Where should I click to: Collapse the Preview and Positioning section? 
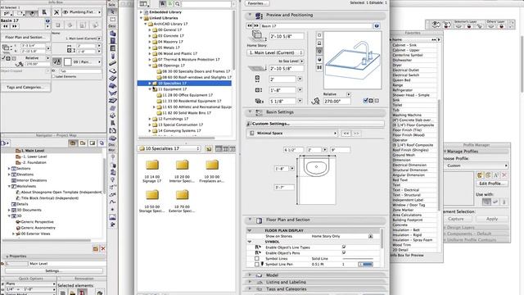pyautogui.click(x=250, y=15)
